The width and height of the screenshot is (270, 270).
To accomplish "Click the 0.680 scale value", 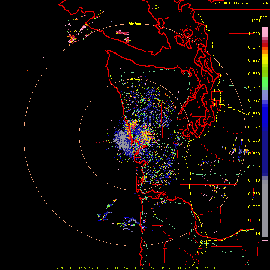I will coord(254,114).
